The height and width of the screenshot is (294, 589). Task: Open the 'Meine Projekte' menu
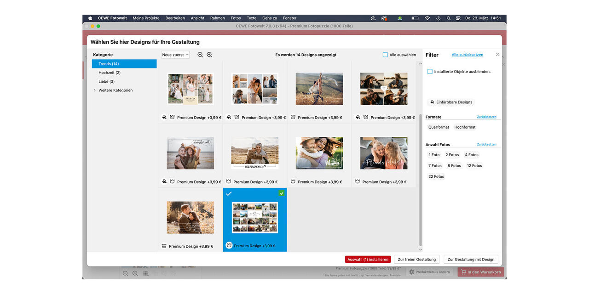click(x=146, y=18)
